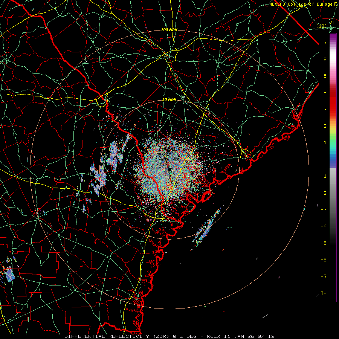Click the "[dB]" units label
Viewport: 339px width, 339px height.
322,26
